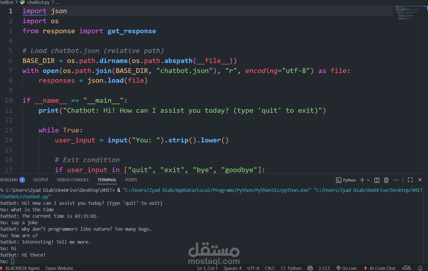The width and height of the screenshot is (428, 271).
Task: Open notifications bell
Action: tap(420, 268)
